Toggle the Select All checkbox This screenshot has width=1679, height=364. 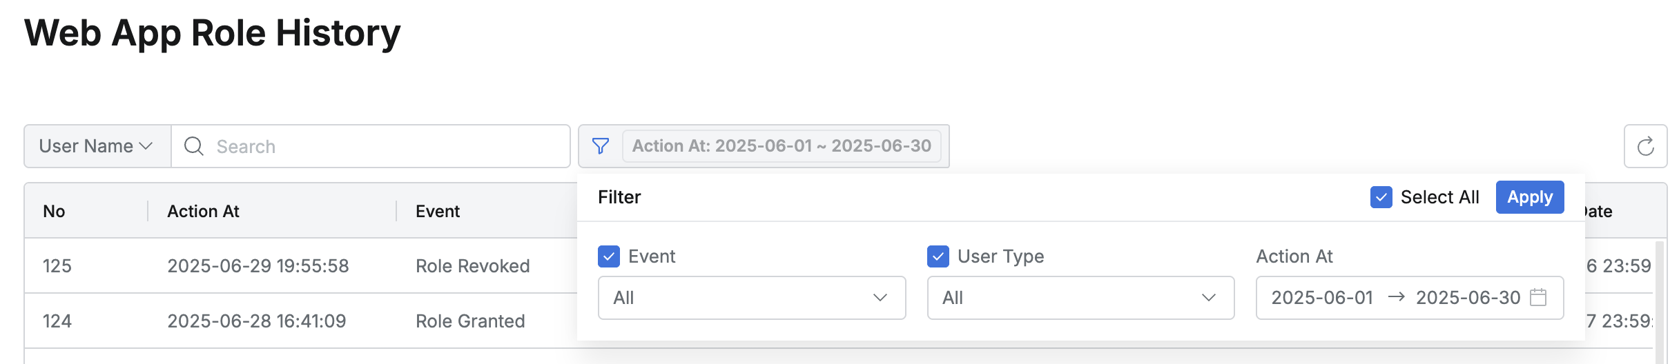pyautogui.click(x=1381, y=197)
